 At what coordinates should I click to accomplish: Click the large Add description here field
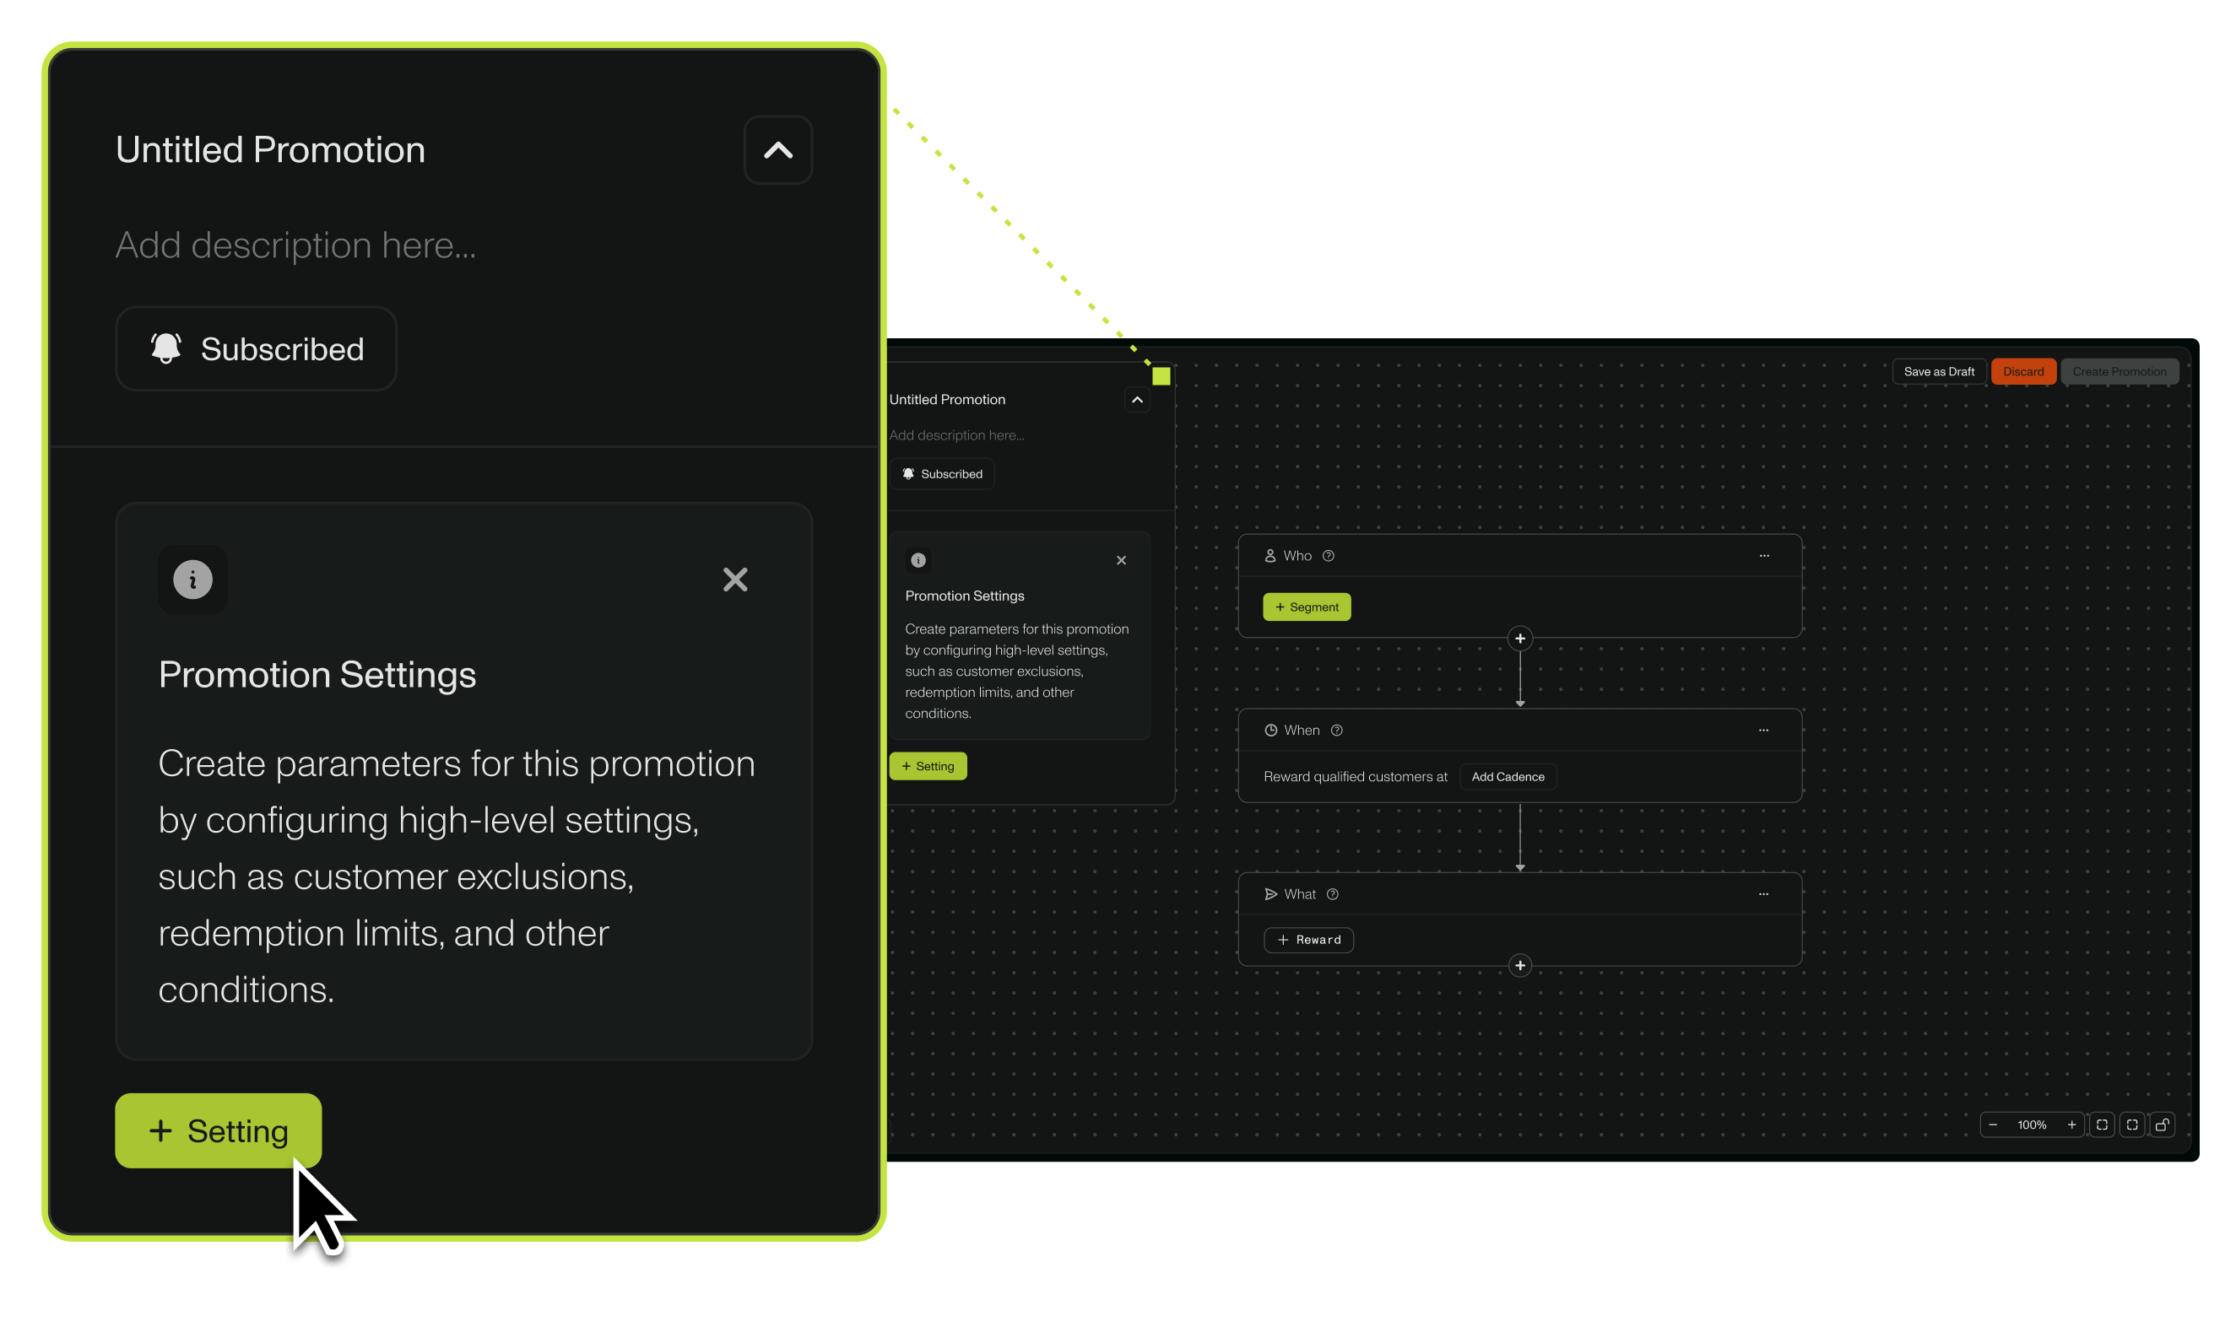pos(296,245)
